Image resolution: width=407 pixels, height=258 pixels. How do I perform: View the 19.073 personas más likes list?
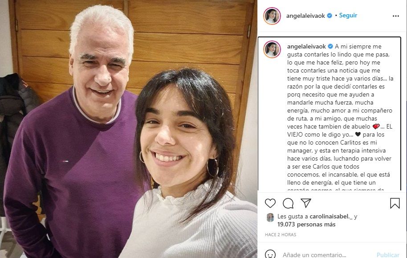pos(306,225)
